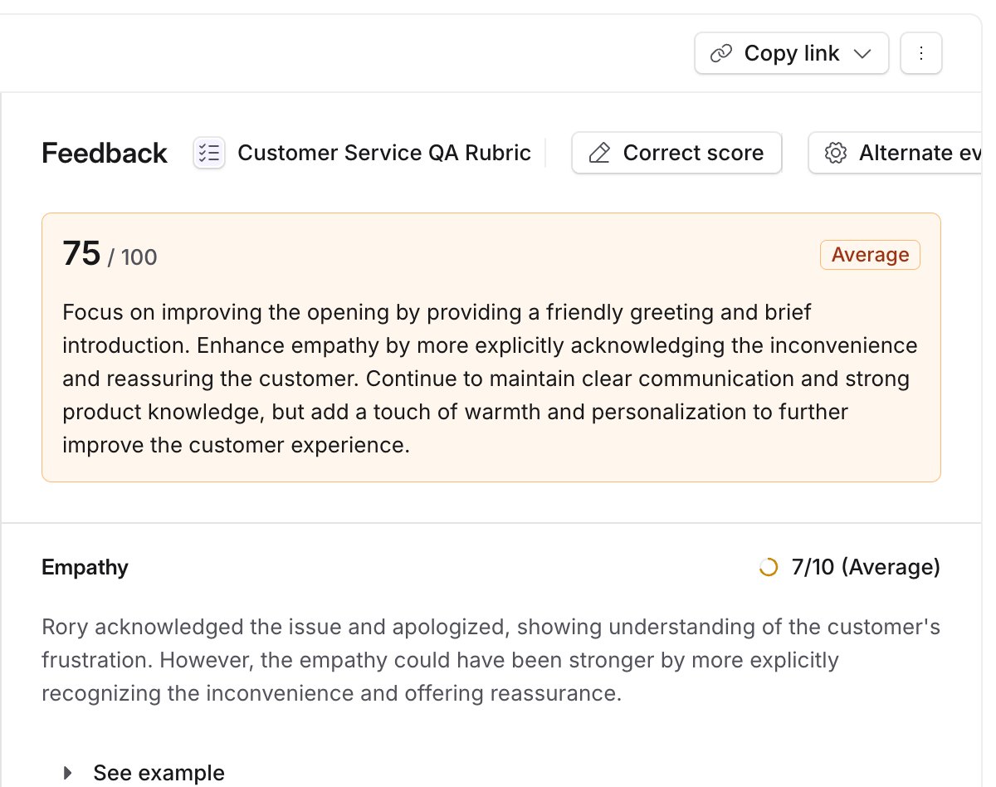Open the Copy link dropdown chevron
Viewport: 996px width, 787px height.
[x=862, y=54]
